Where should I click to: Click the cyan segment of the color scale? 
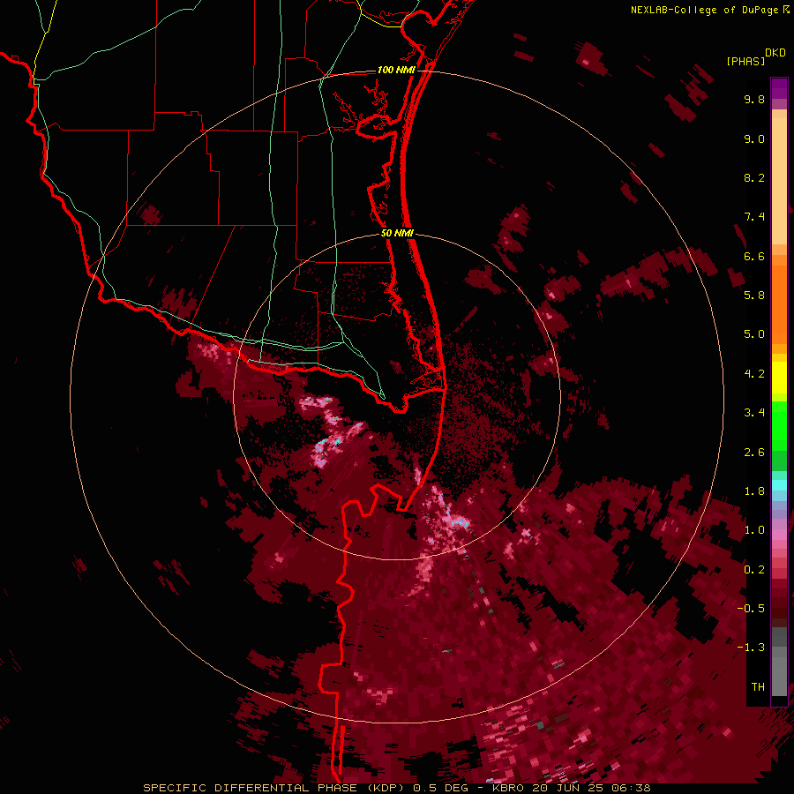(779, 485)
